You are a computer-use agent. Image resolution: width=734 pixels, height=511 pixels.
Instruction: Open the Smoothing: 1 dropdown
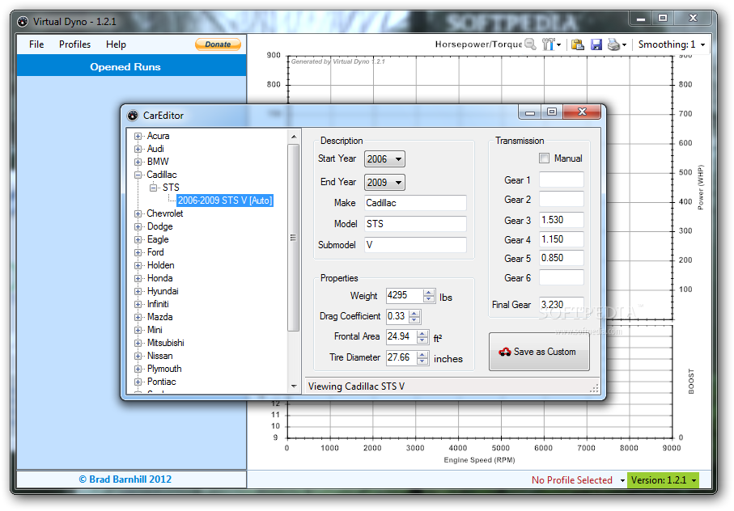(672, 44)
